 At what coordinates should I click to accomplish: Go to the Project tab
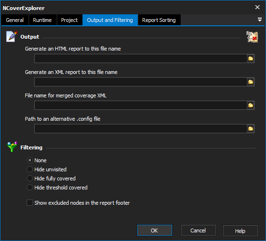click(70, 20)
